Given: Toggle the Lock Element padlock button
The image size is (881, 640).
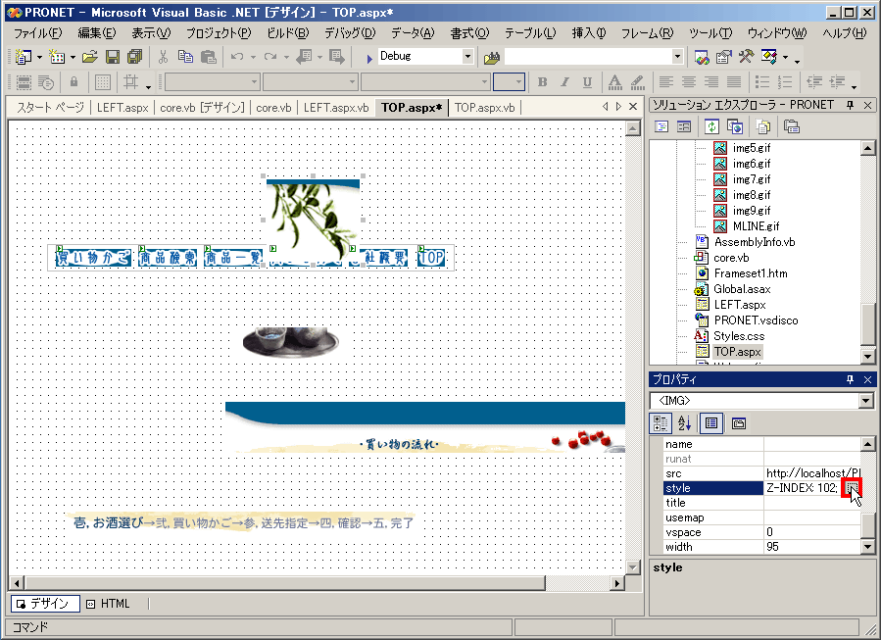Looking at the screenshot, I should point(73,82).
